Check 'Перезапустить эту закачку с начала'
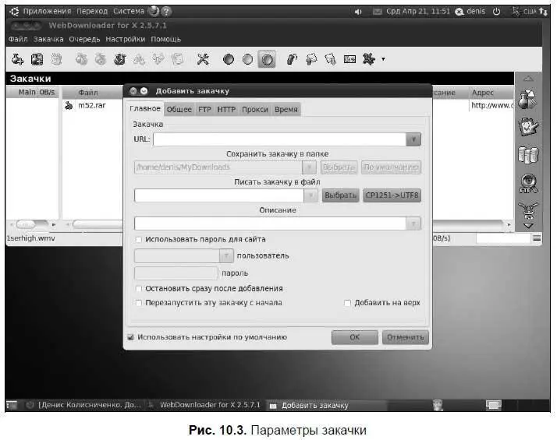Screen dimensions: 557x440 pyautogui.click(x=139, y=303)
